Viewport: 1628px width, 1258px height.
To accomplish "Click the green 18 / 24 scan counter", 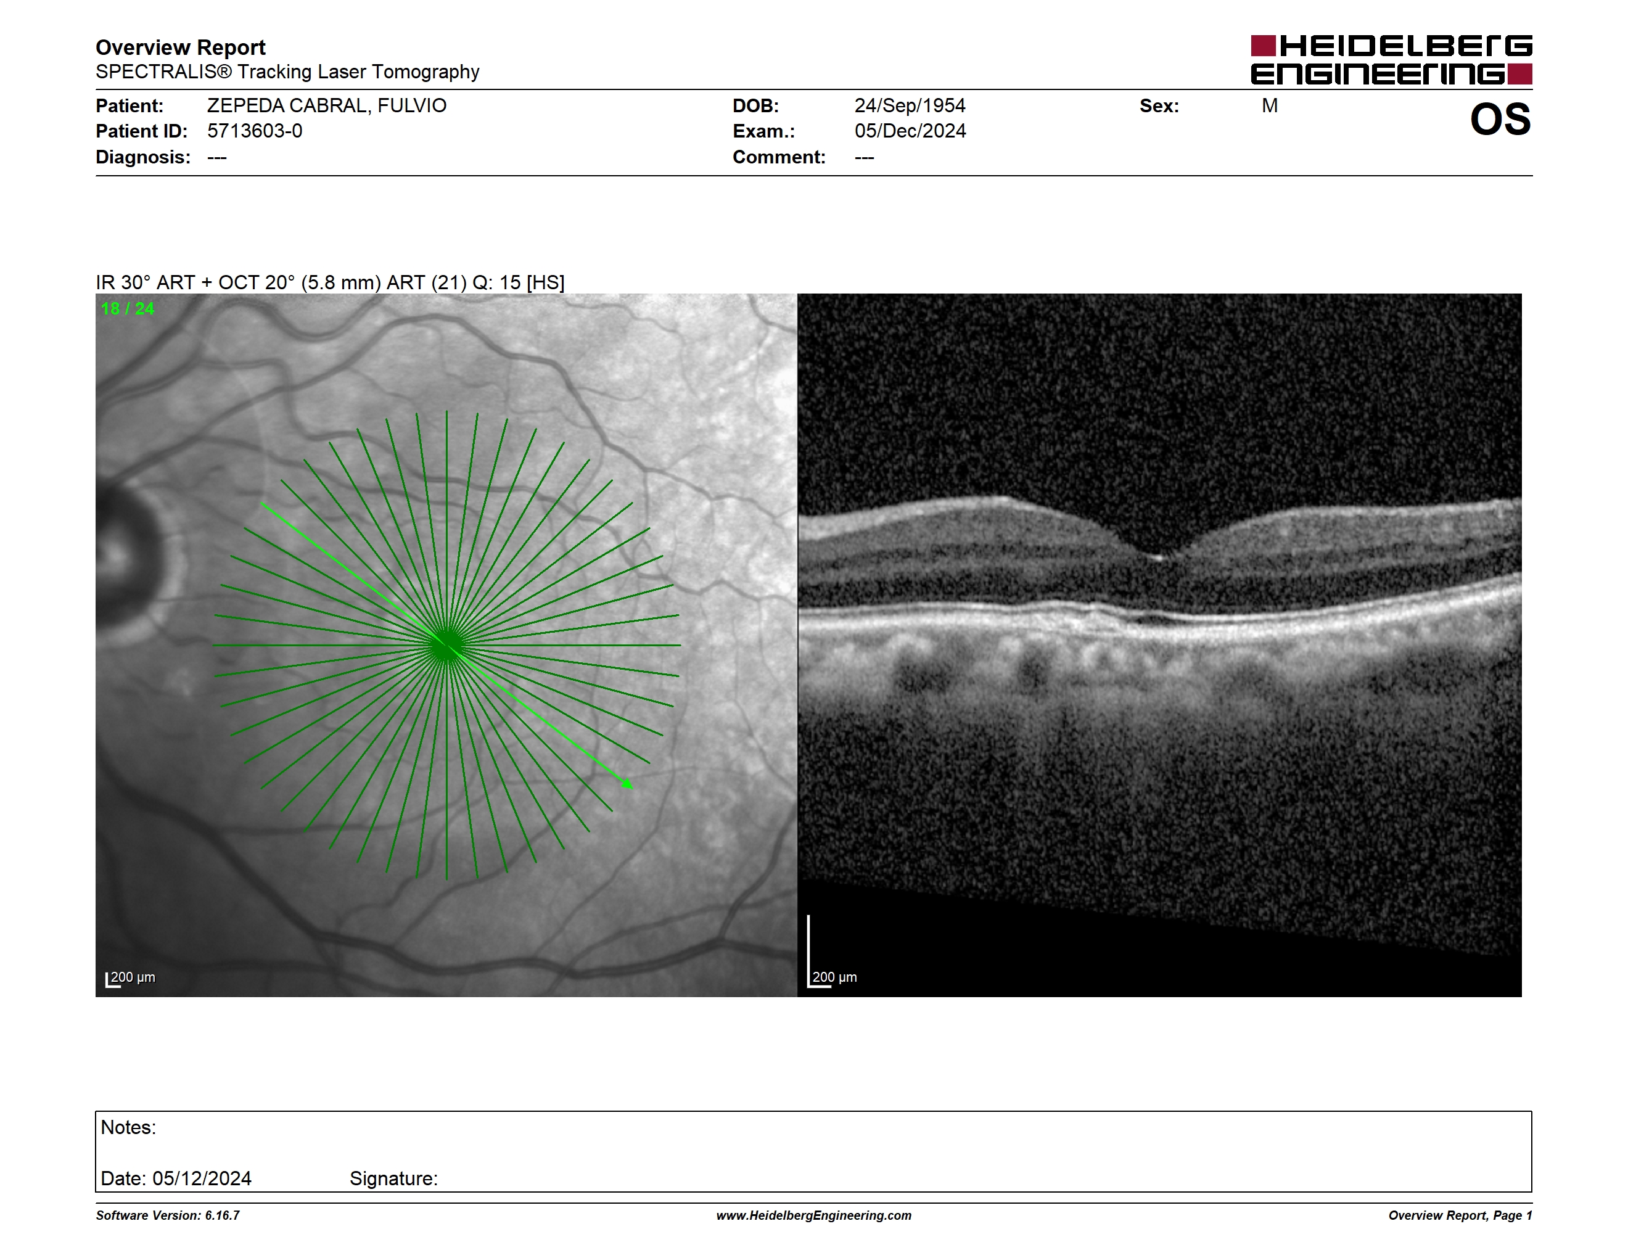I will click(128, 308).
